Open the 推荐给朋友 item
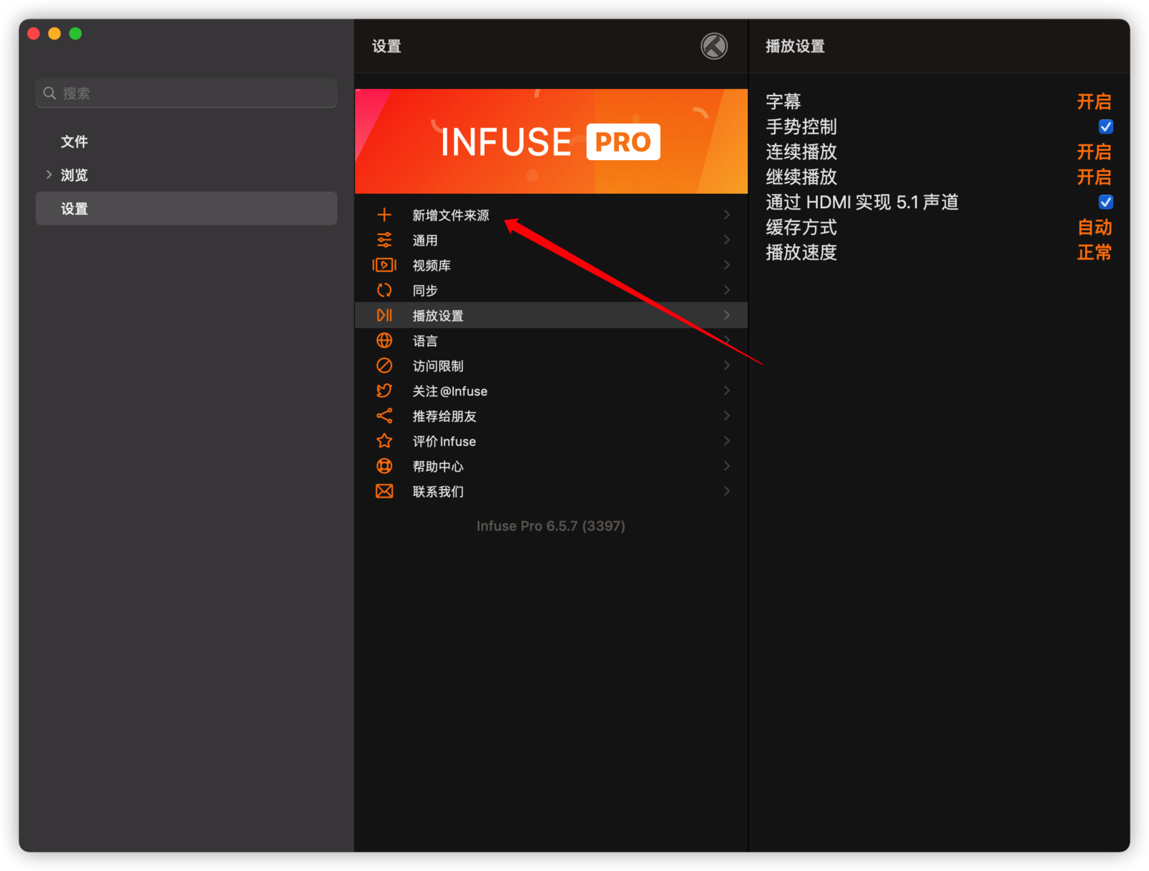 [551, 416]
